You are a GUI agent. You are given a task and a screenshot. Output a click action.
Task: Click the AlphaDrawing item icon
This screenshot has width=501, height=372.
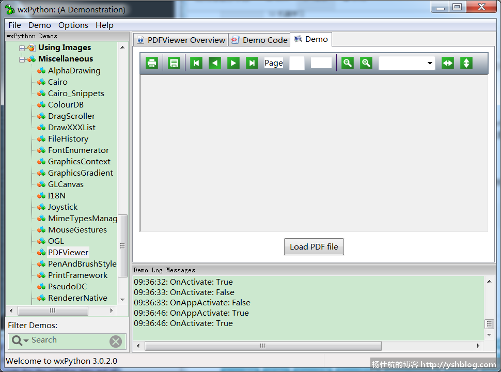pos(41,71)
